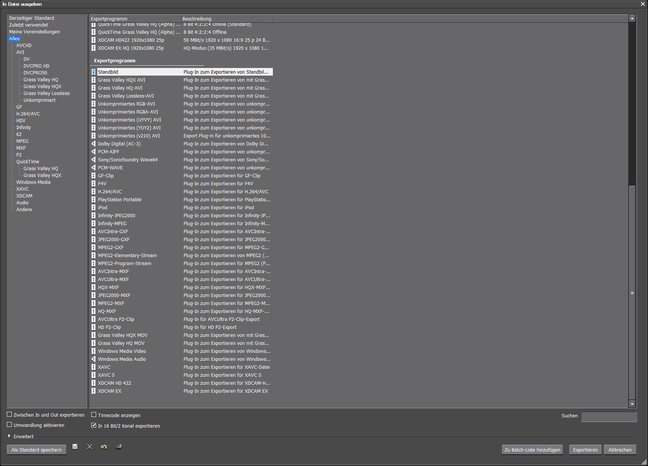The height and width of the screenshot is (466, 648).
Task: Expand the Erweitert section
Action: tap(9, 436)
